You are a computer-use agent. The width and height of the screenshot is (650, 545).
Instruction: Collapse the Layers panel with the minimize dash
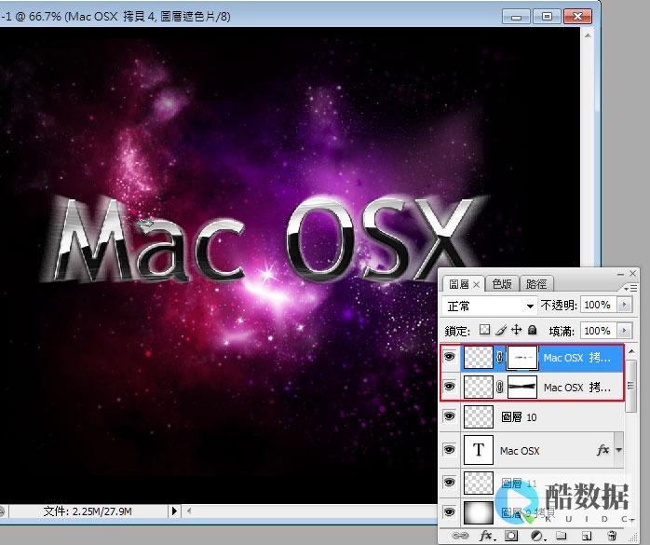coord(620,274)
